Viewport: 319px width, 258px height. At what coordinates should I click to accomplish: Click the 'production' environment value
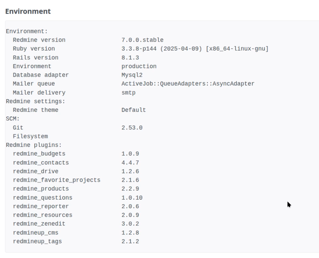pos(139,66)
